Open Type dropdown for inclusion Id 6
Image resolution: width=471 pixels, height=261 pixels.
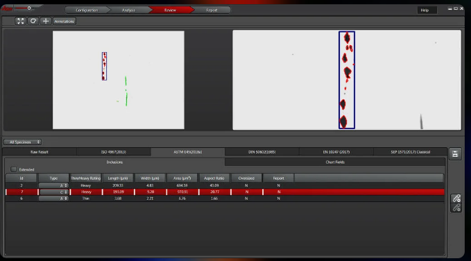[x=53, y=199]
